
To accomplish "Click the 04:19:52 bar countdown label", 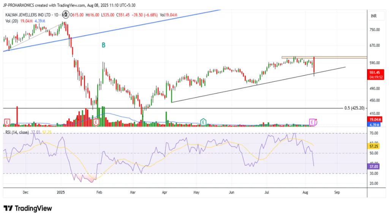I will coord(375,77).
